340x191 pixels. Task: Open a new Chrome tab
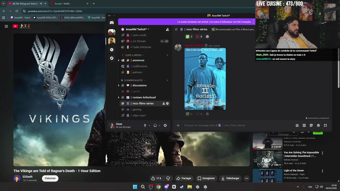click(94, 4)
